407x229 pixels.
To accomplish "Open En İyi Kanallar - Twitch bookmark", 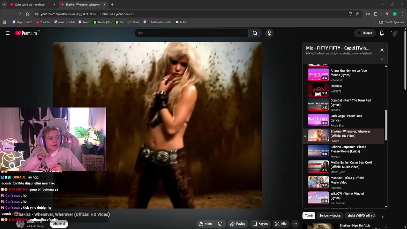I will pyautogui.click(x=157, y=22).
